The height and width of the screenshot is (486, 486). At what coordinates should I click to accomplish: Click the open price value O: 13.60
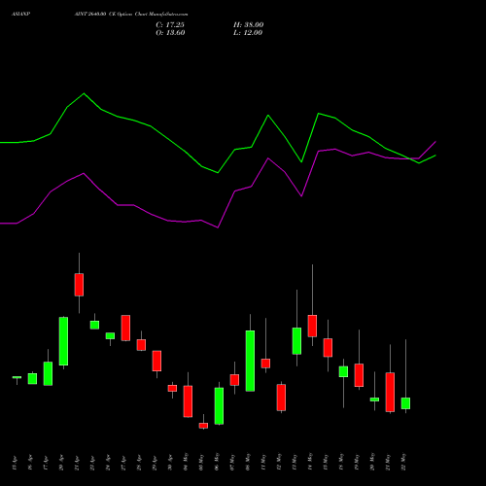(x=170, y=33)
